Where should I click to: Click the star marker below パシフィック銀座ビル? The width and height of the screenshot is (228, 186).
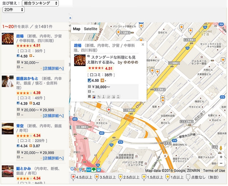click(141, 26)
